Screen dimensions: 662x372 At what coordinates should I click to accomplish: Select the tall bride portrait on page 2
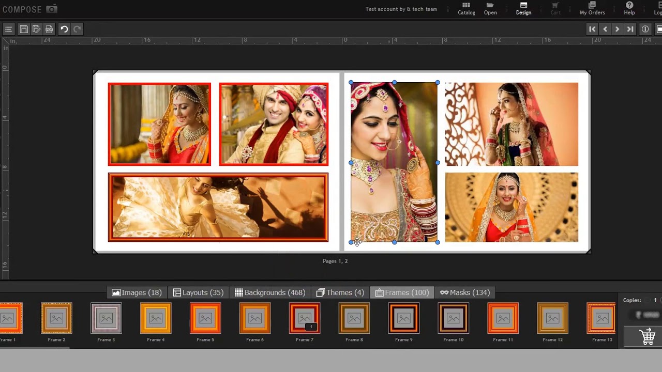click(x=394, y=162)
